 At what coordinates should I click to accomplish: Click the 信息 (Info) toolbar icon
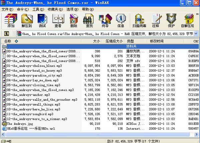point(121,21)
